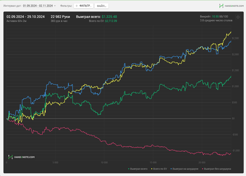This screenshot has height=176, width=246.
Task: Click the 10 000 x-axis label
Action: pyautogui.click(x=104, y=163)
